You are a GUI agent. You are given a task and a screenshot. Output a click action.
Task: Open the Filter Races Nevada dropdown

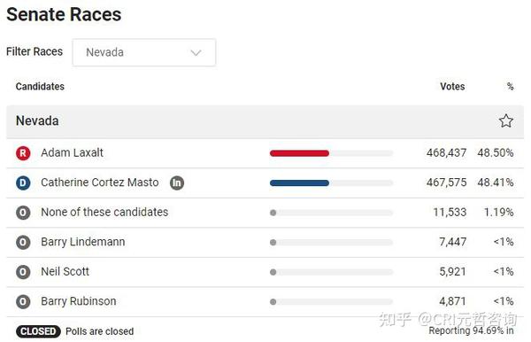click(x=144, y=52)
